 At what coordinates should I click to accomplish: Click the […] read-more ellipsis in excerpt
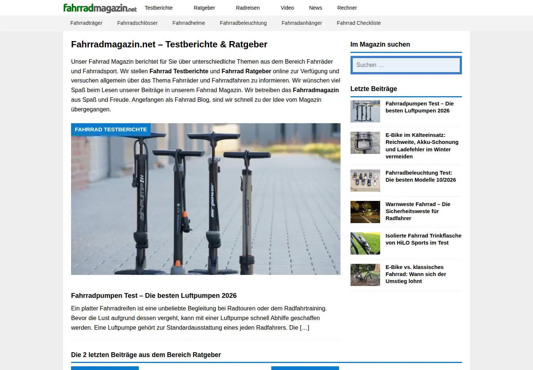(304, 327)
